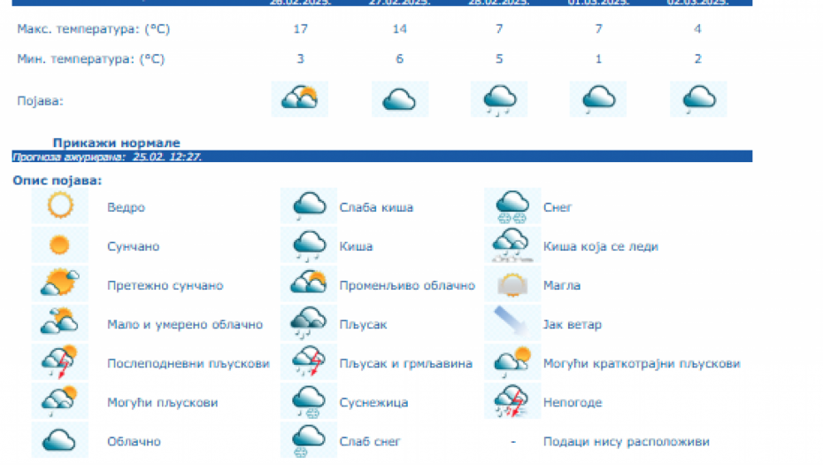The height and width of the screenshot is (465, 823).
Task: Select the Слаб снег light snow icon
Action: tap(309, 441)
